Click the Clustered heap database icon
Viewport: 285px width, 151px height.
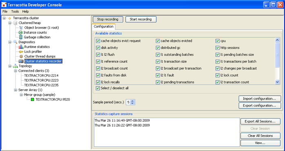(x=16, y=23)
